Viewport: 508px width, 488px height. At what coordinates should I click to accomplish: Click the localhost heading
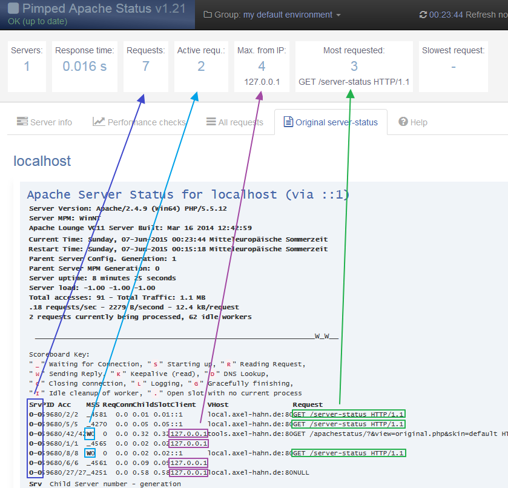(x=42, y=161)
